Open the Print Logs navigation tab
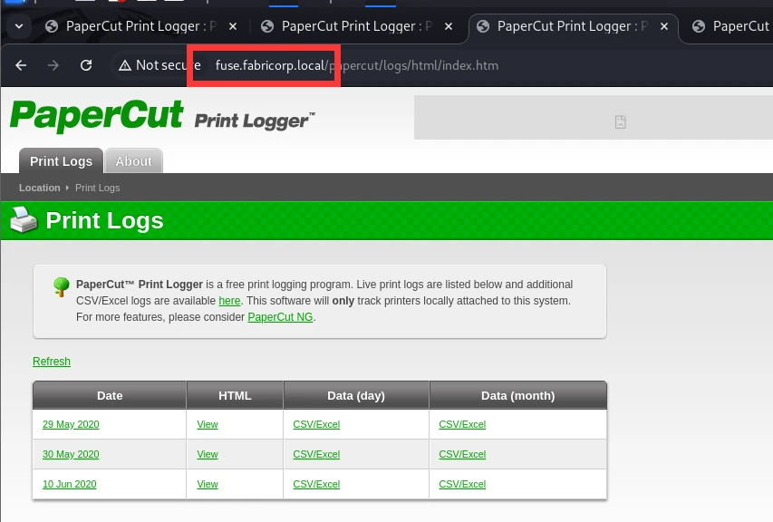Viewport: 773px width, 522px height. pos(61,161)
